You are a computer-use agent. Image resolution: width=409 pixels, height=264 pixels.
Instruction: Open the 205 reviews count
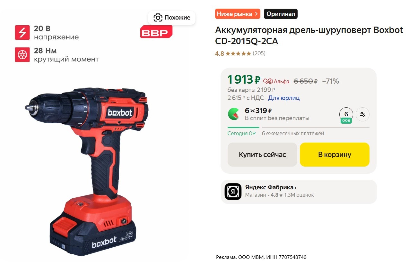click(259, 54)
